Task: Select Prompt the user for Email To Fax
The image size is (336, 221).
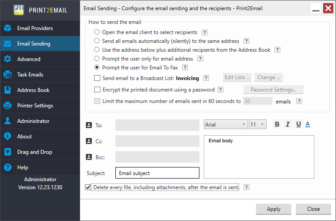Action: (97, 68)
